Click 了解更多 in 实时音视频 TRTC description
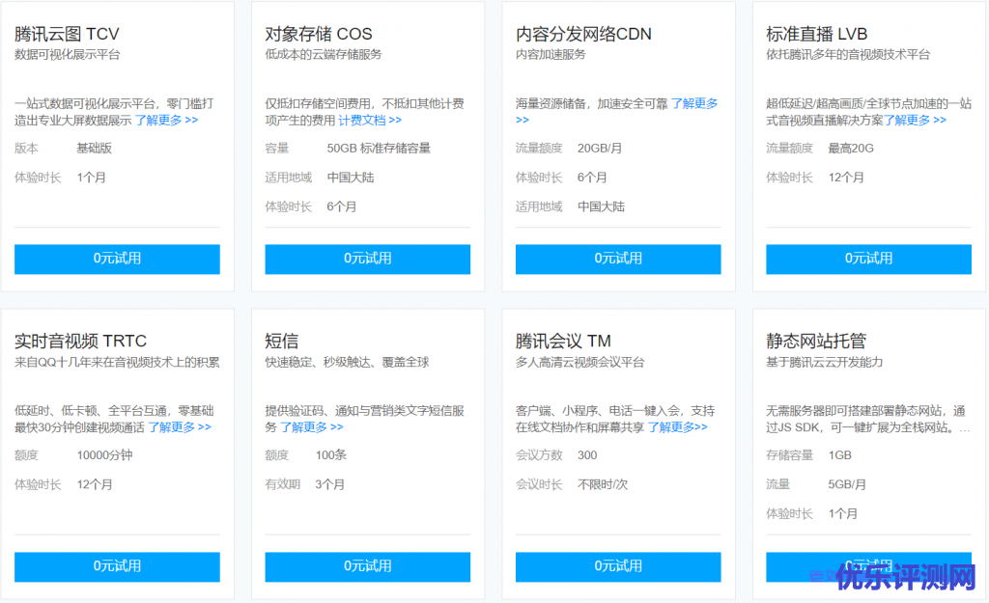 179,427
